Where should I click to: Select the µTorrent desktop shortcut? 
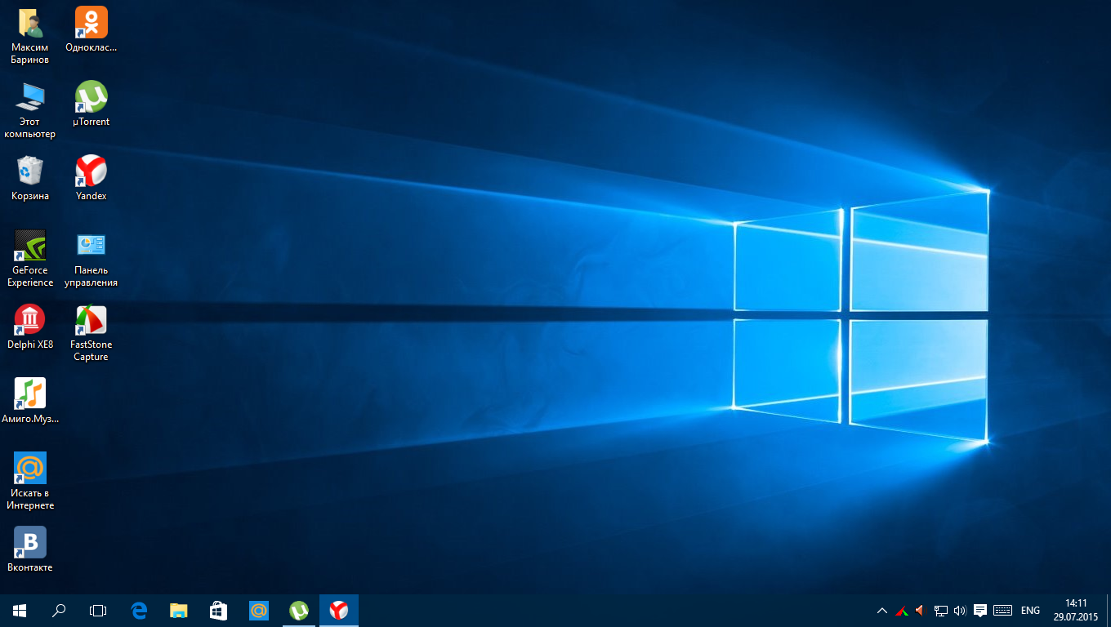pyautogui.click(x=91, y=104)
